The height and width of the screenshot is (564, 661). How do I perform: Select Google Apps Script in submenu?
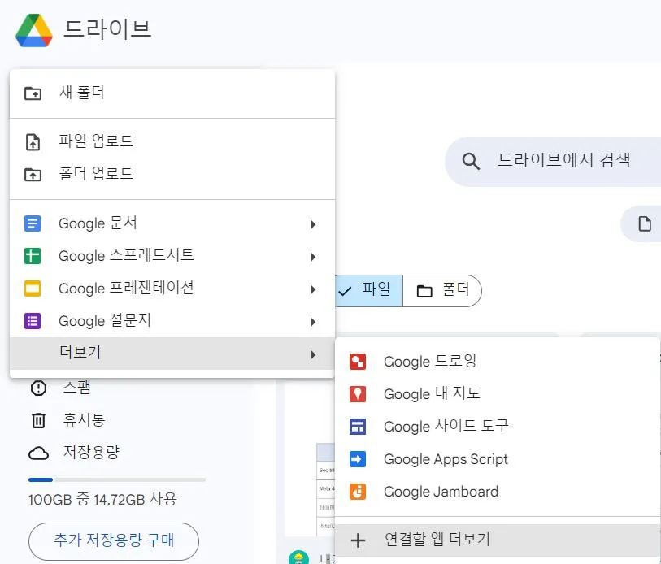pos(497,459)
